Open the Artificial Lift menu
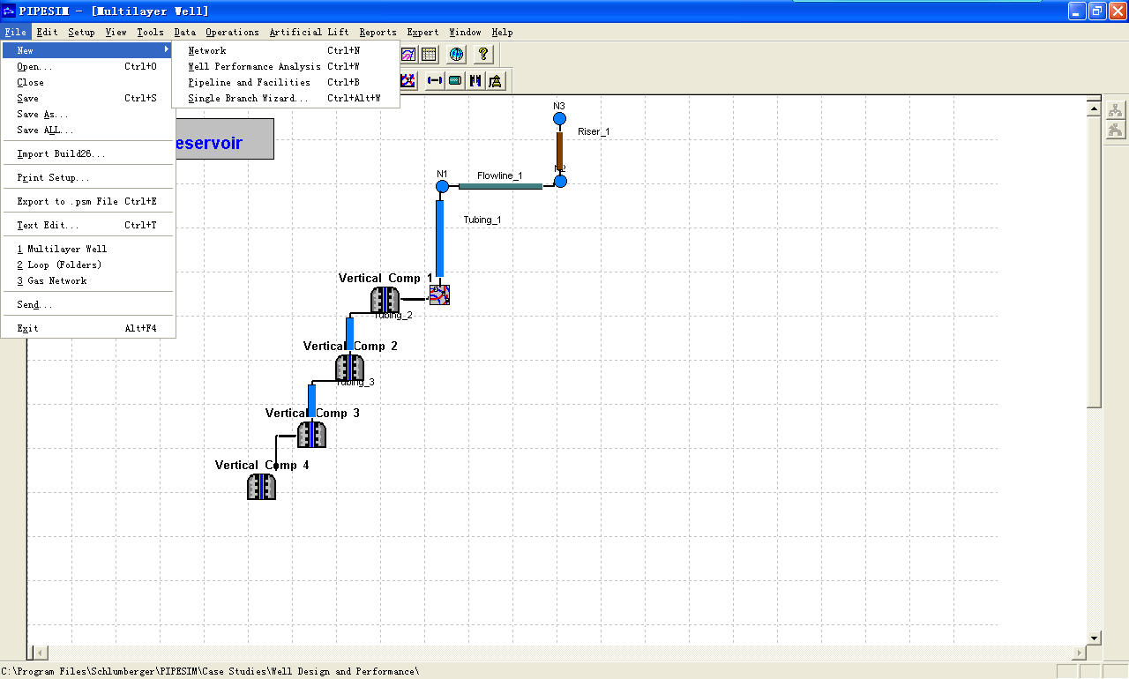The height and width of the screenshot is (679, 1129). [309, 32]
